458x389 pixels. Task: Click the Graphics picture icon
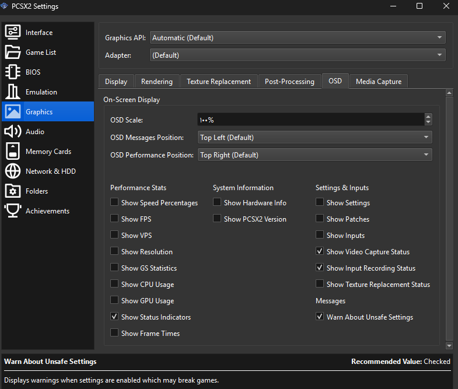pyautogui.click(x=13, y=111)
